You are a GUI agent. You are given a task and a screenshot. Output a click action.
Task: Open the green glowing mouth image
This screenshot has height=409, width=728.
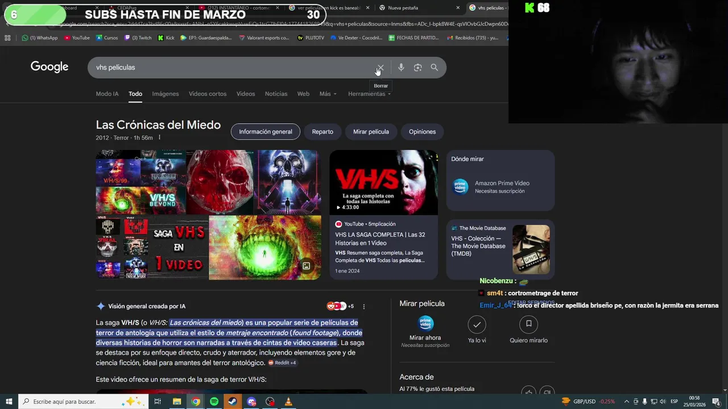(264, 248)
